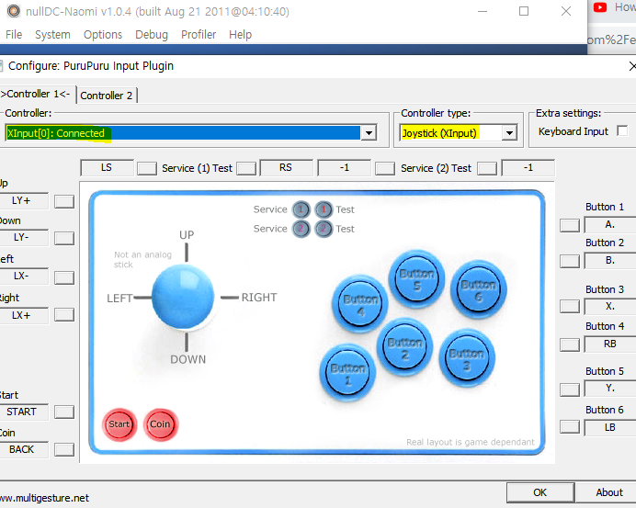Click the Left mapping field LX-
Image resolution: width=636 pixels, height=508 pixels.
click(x=24, y=277)
